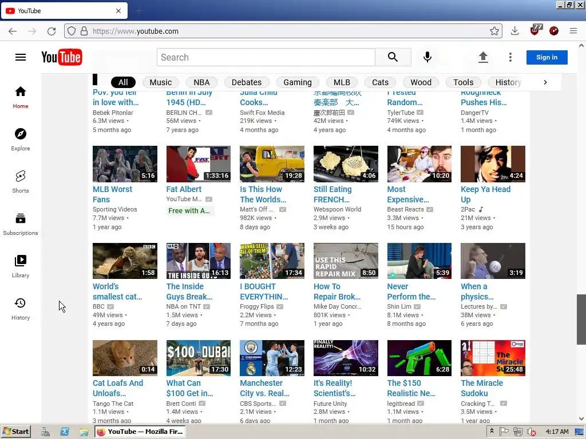Open Shorts in the sidebar

pos(21,182)
